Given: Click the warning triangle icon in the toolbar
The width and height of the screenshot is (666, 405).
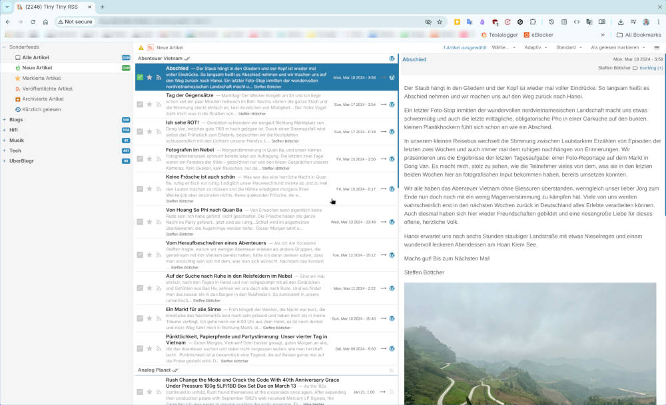Looking at the screenshot, I should coord(141,48).
